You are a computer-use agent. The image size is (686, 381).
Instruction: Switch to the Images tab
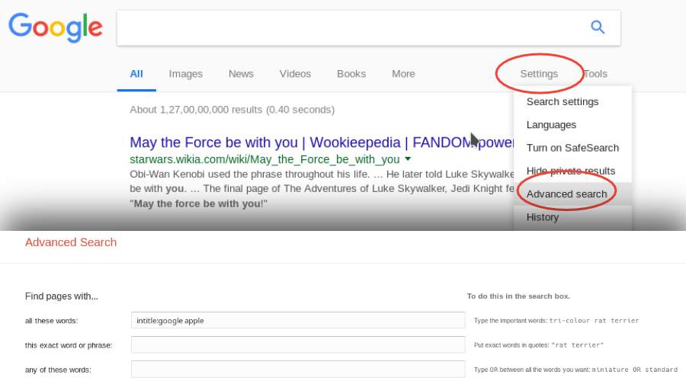point(185,74)
